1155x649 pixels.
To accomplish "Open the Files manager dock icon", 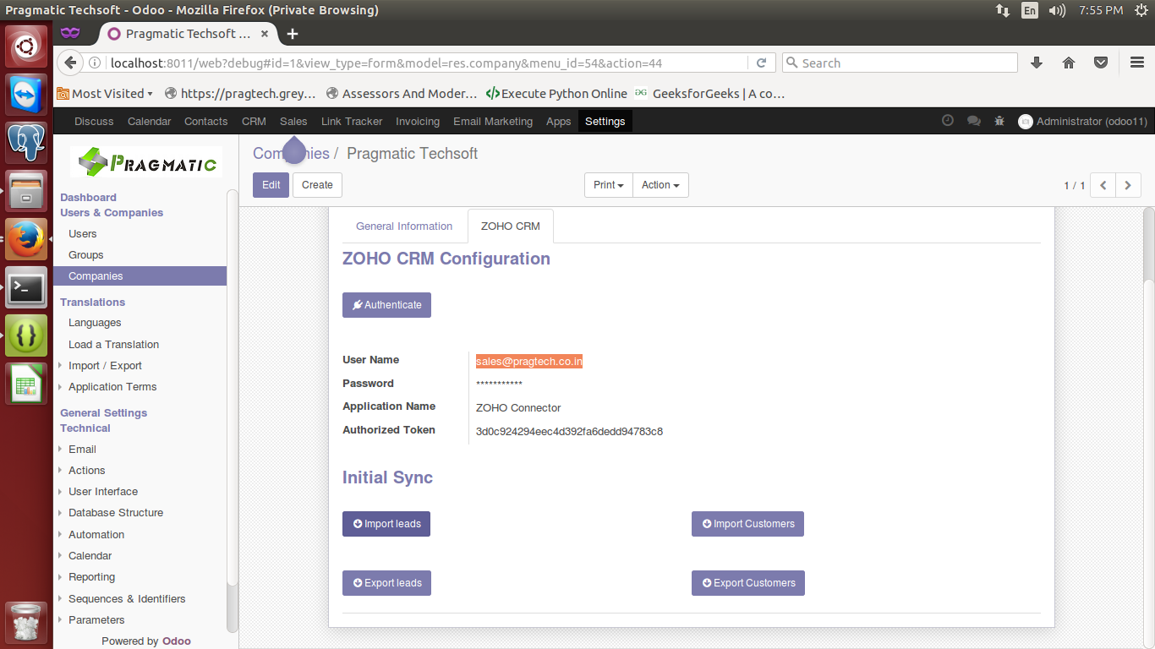I will [26, 190].
